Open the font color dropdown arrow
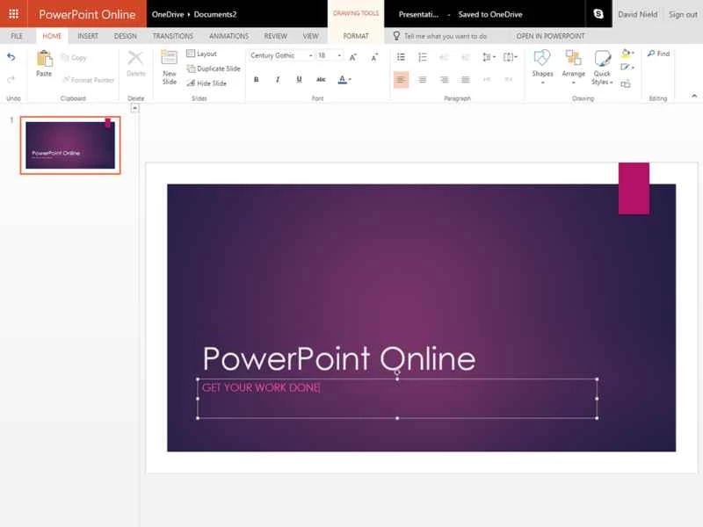The image size is (703, 527). click(x=351, y=79)
